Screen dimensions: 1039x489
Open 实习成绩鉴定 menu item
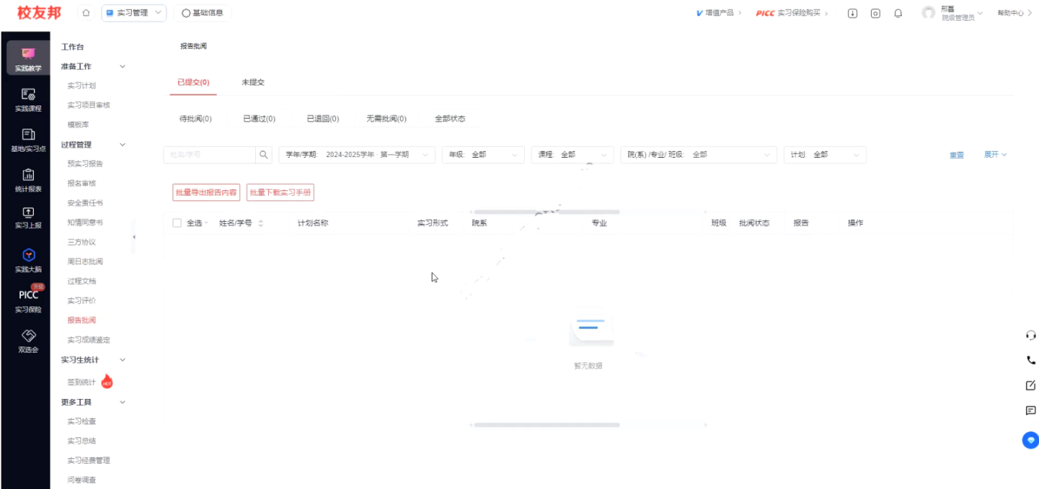(89, 340)
